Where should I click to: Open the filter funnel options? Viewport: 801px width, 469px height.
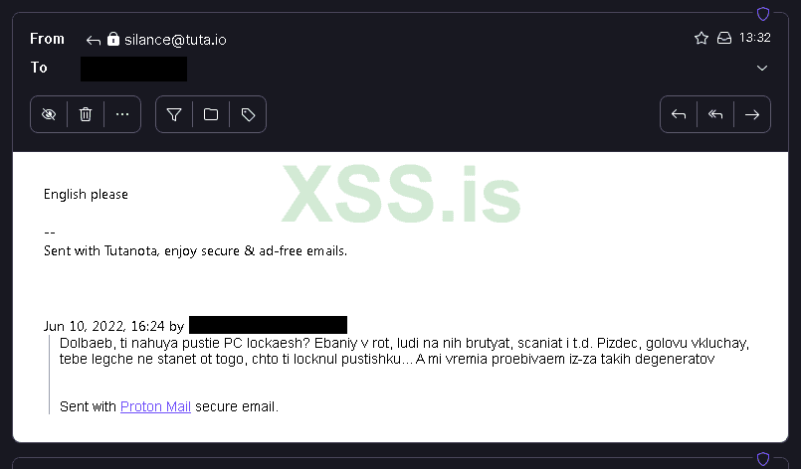point(174,114)
